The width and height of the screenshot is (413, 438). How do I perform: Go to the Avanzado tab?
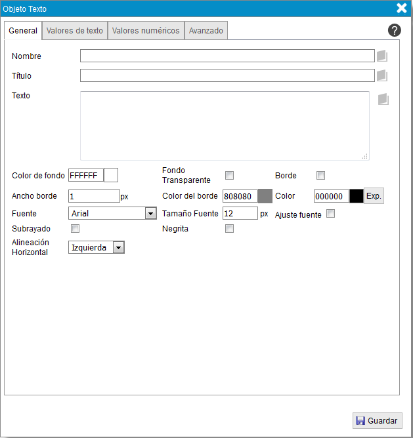(206, 31)
